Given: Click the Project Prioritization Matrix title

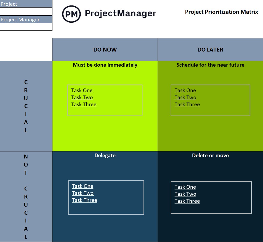Looking at the screenshot, I should click(x=221, y=12).
